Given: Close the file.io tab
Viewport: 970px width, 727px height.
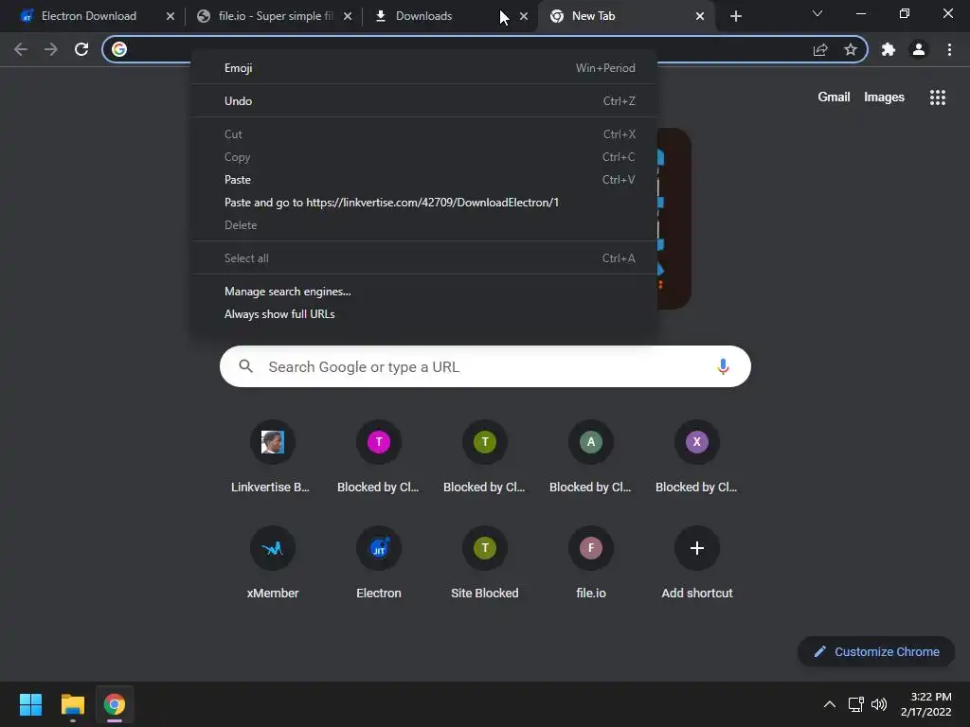Looking at the screenshot, I should (348, 16).
